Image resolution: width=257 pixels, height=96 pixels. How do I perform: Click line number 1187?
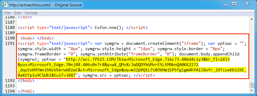(10, 22)
